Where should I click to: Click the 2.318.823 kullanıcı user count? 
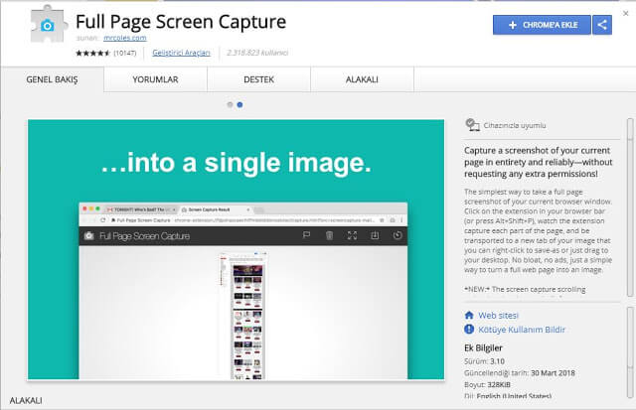(257, 53)
